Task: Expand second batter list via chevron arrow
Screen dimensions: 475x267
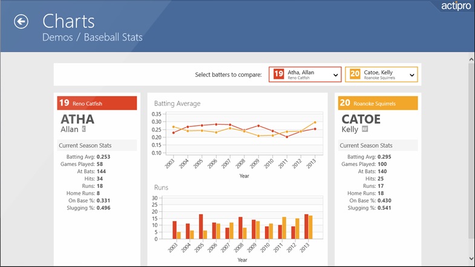Action: pyautogui.click(x=412, y=75)
